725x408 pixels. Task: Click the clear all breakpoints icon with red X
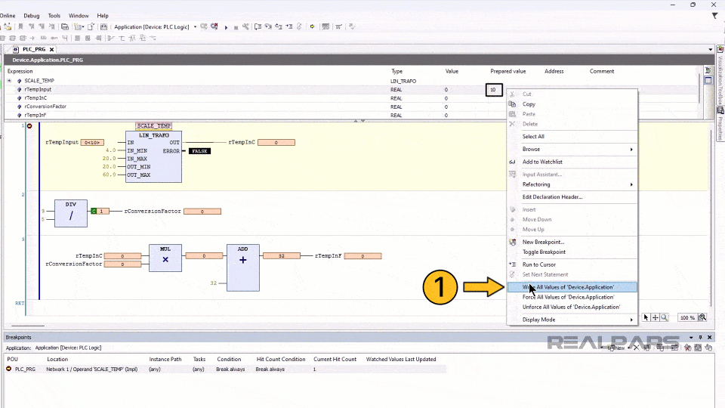point(687,348)
